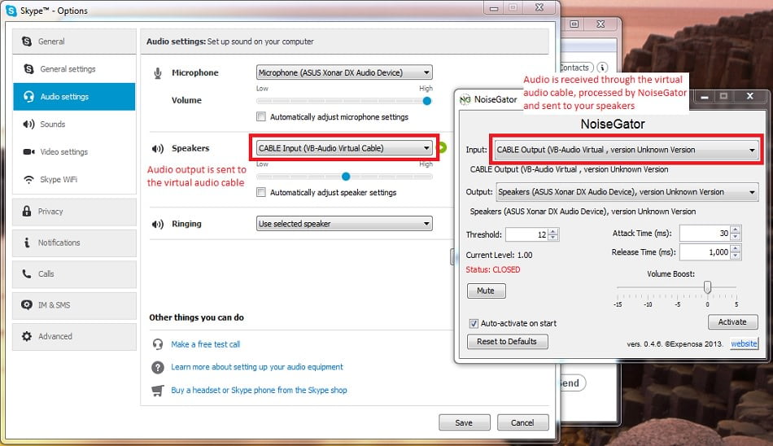Toggle Automatically adjust speaker settings checkbox
The width and height of the screenshot is (773, 446).
click(x=261, y=193)
